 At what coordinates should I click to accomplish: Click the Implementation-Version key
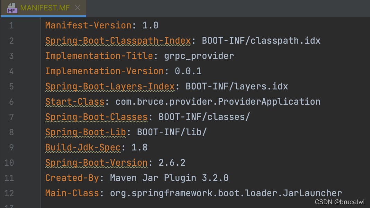pyautogui.click(x=105, y=71)
